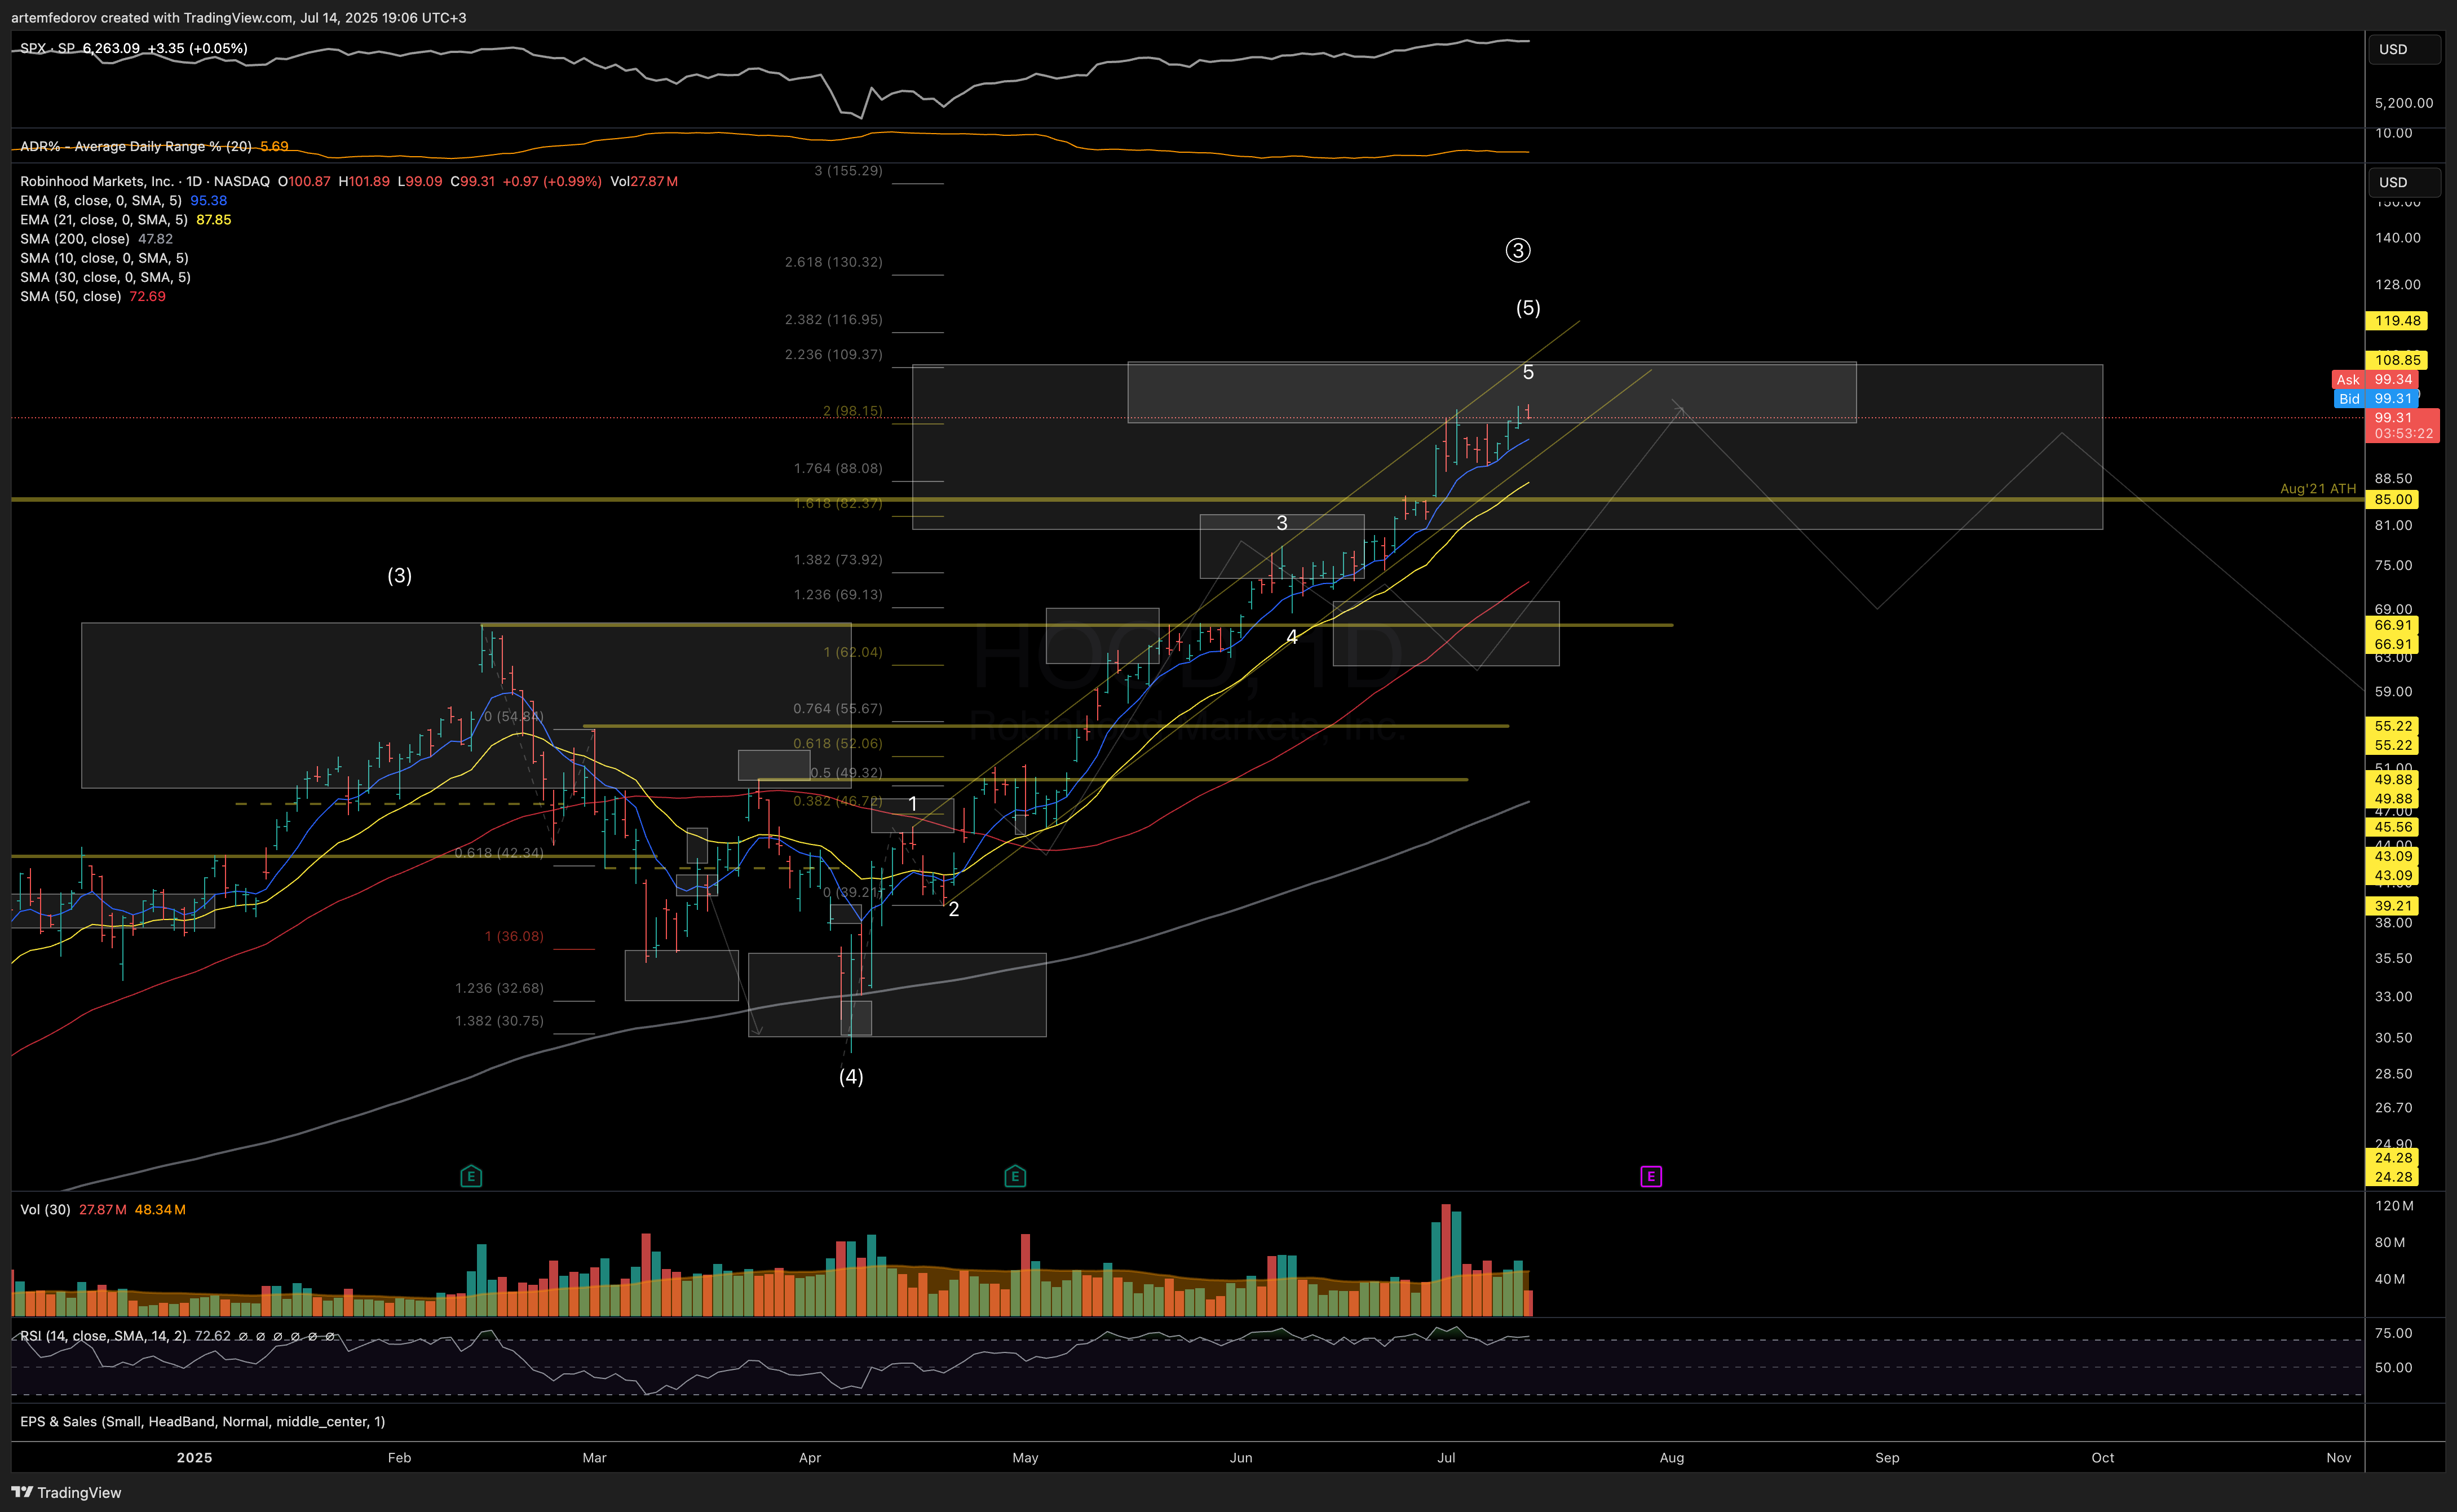Open the USD currency selector on main price scale

click(x=2403, y=182)
